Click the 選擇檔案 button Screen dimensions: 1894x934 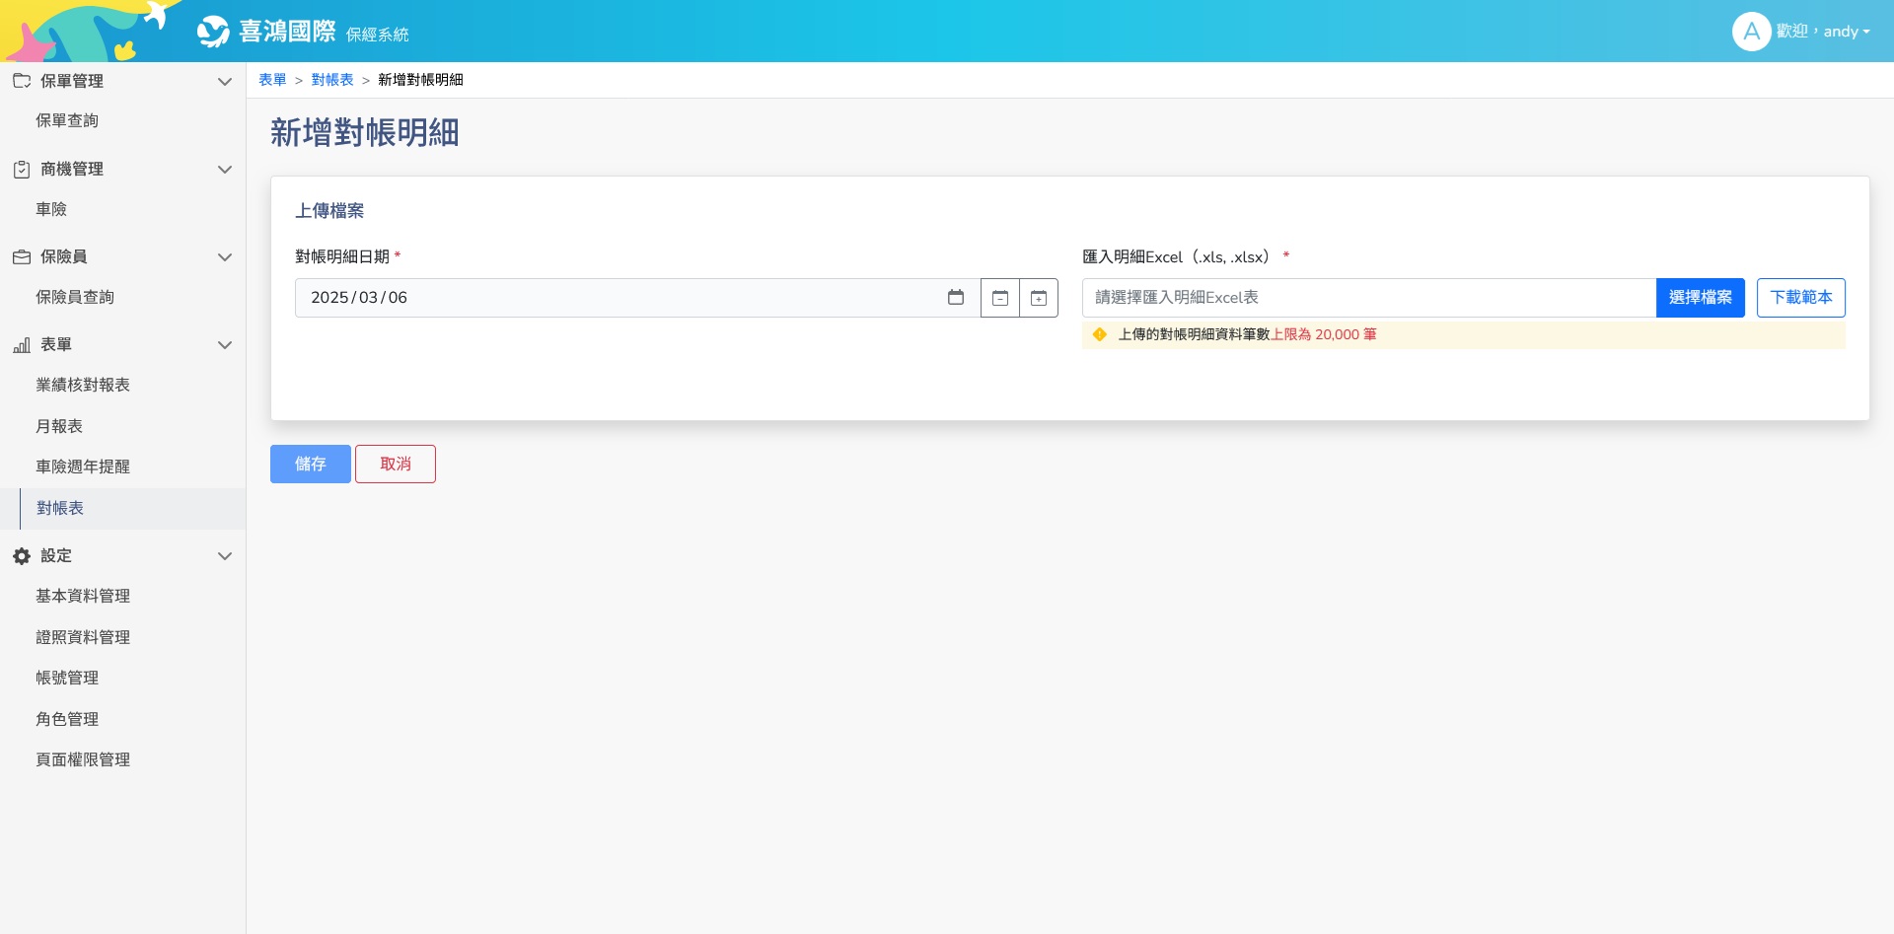coord(1700,298)
